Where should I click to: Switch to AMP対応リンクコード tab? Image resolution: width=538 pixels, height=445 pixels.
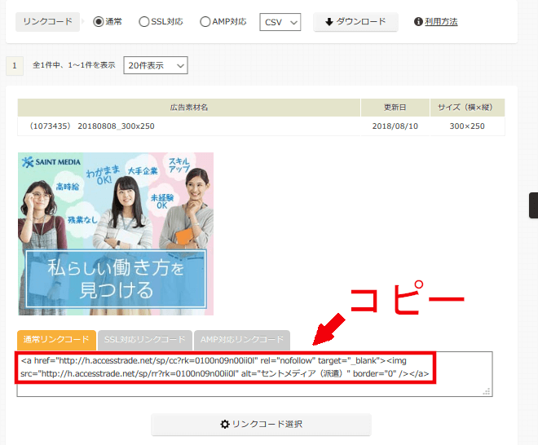(x=242, y=340)
